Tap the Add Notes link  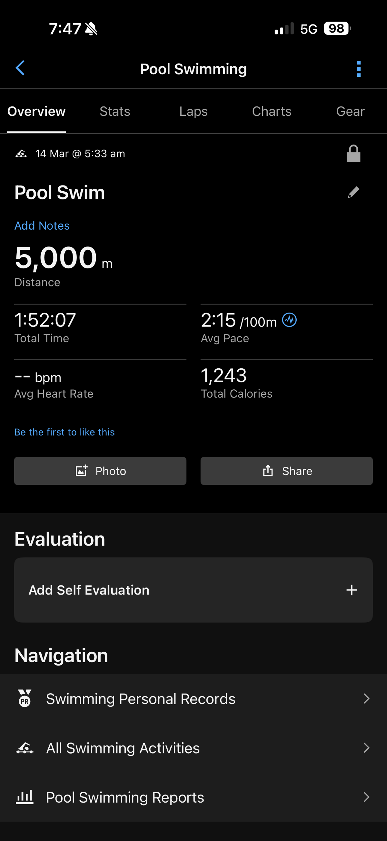pyautogui.click(x=42, y=225)
